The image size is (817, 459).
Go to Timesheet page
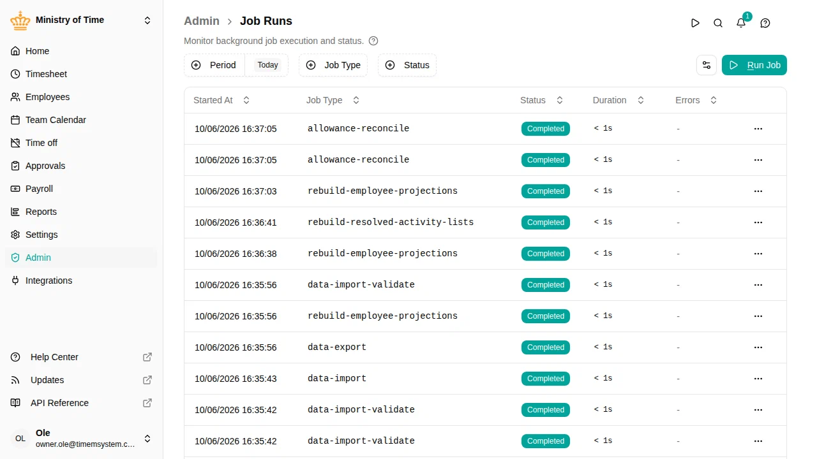tap(81, 74)
